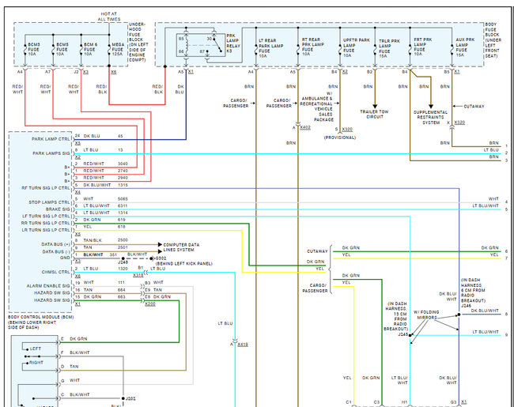Click circuit number 5065
The height and width of the screenshot is (407, 514).
point(123,199)
